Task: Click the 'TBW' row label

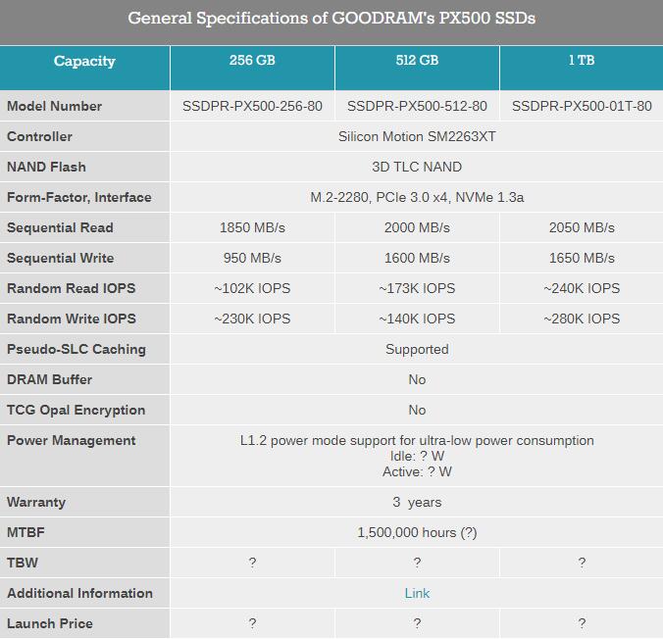Action: click(x=23, y=563)
